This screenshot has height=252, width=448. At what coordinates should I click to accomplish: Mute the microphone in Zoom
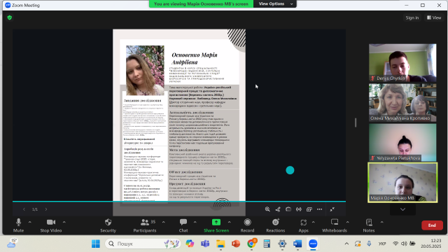pyautogui.click(x=19, y=225)
